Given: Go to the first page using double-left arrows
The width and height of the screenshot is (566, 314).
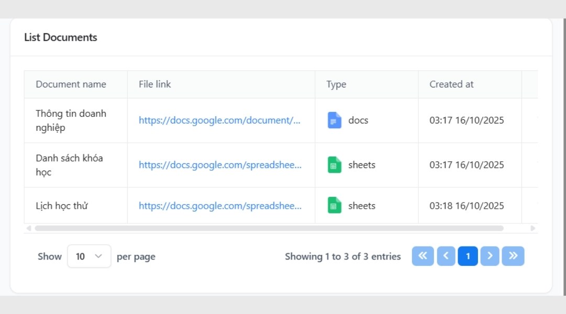Looking at the screenshot, I should 423,256.
